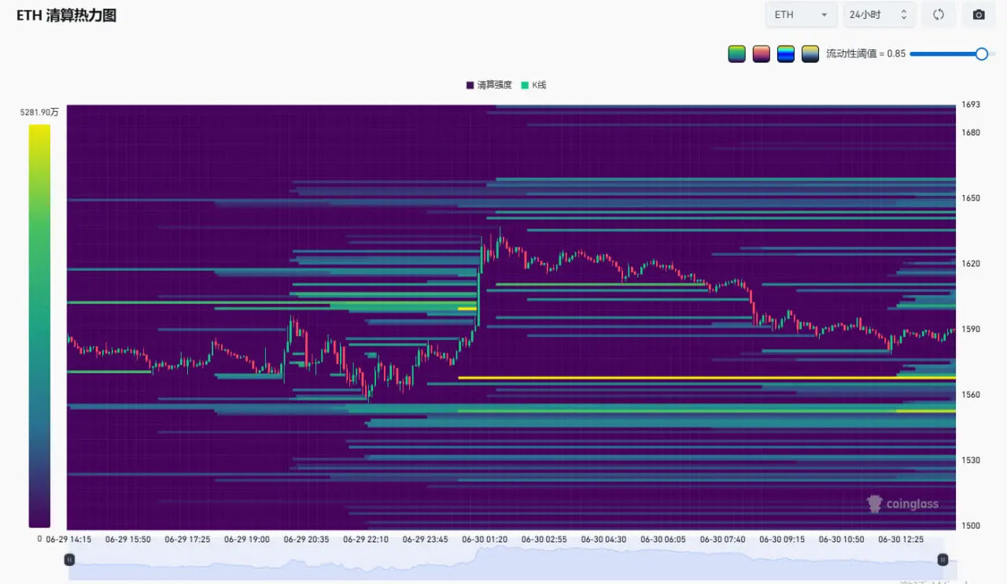The height and width of the screenshot is (584, 1007).
Task: Click the 06-29 23:45 time label
Action: pos(425,539)
